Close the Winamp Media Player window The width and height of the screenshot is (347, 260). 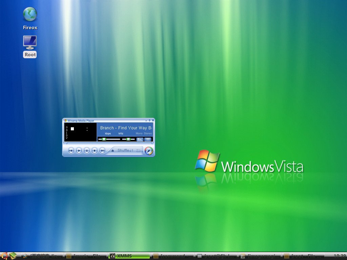coord(153,121)
